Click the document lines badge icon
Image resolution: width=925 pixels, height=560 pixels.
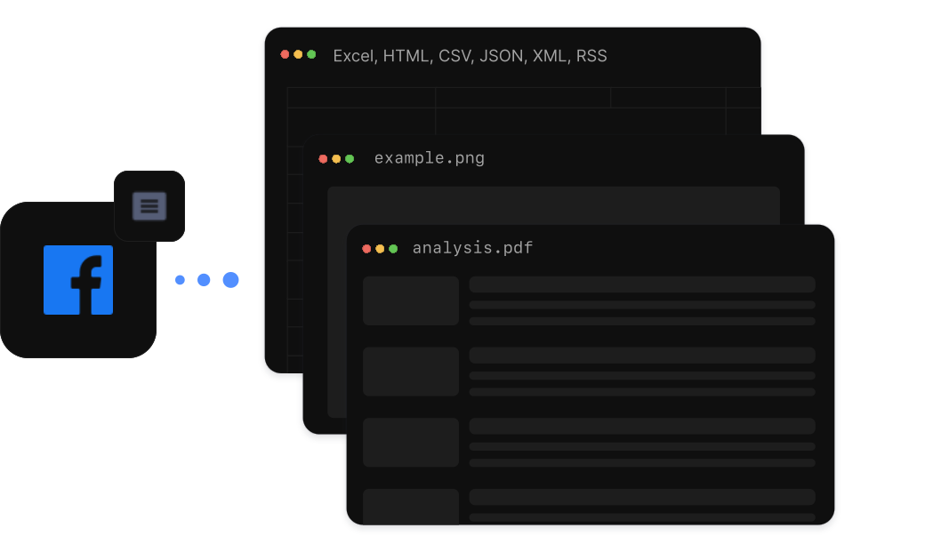[149, 205]
